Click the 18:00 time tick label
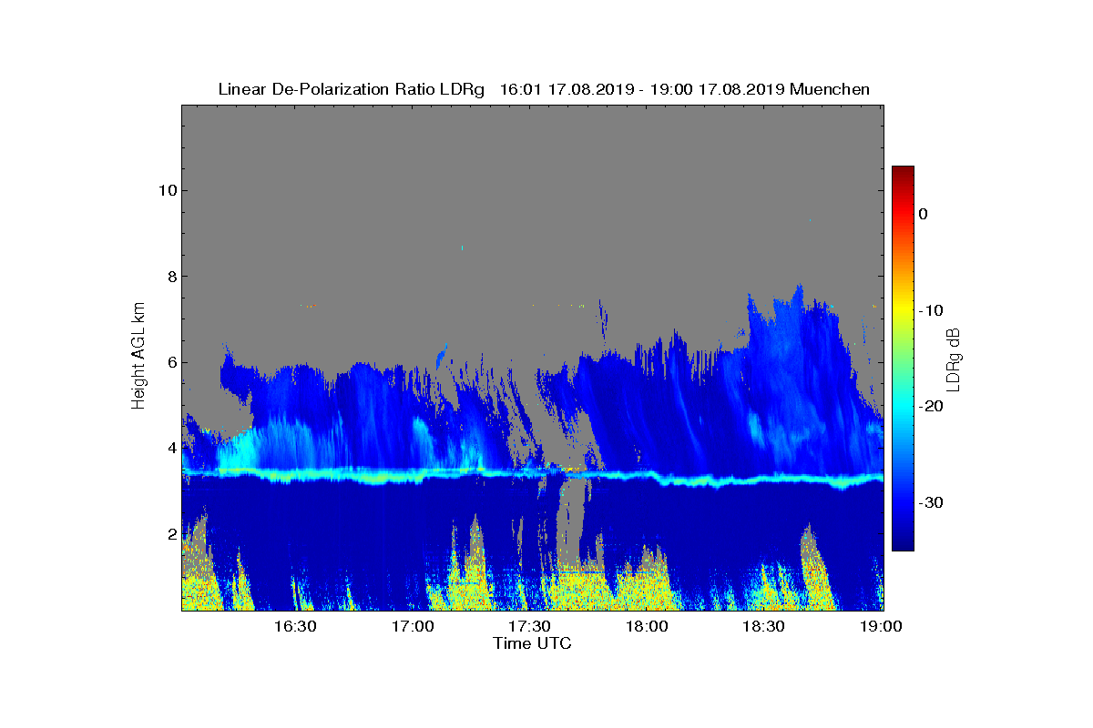Viewport: 1093px width, 728px height. (x=647, y=627)
